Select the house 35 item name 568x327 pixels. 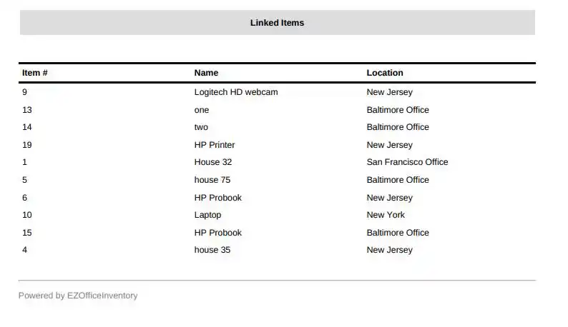212,250
